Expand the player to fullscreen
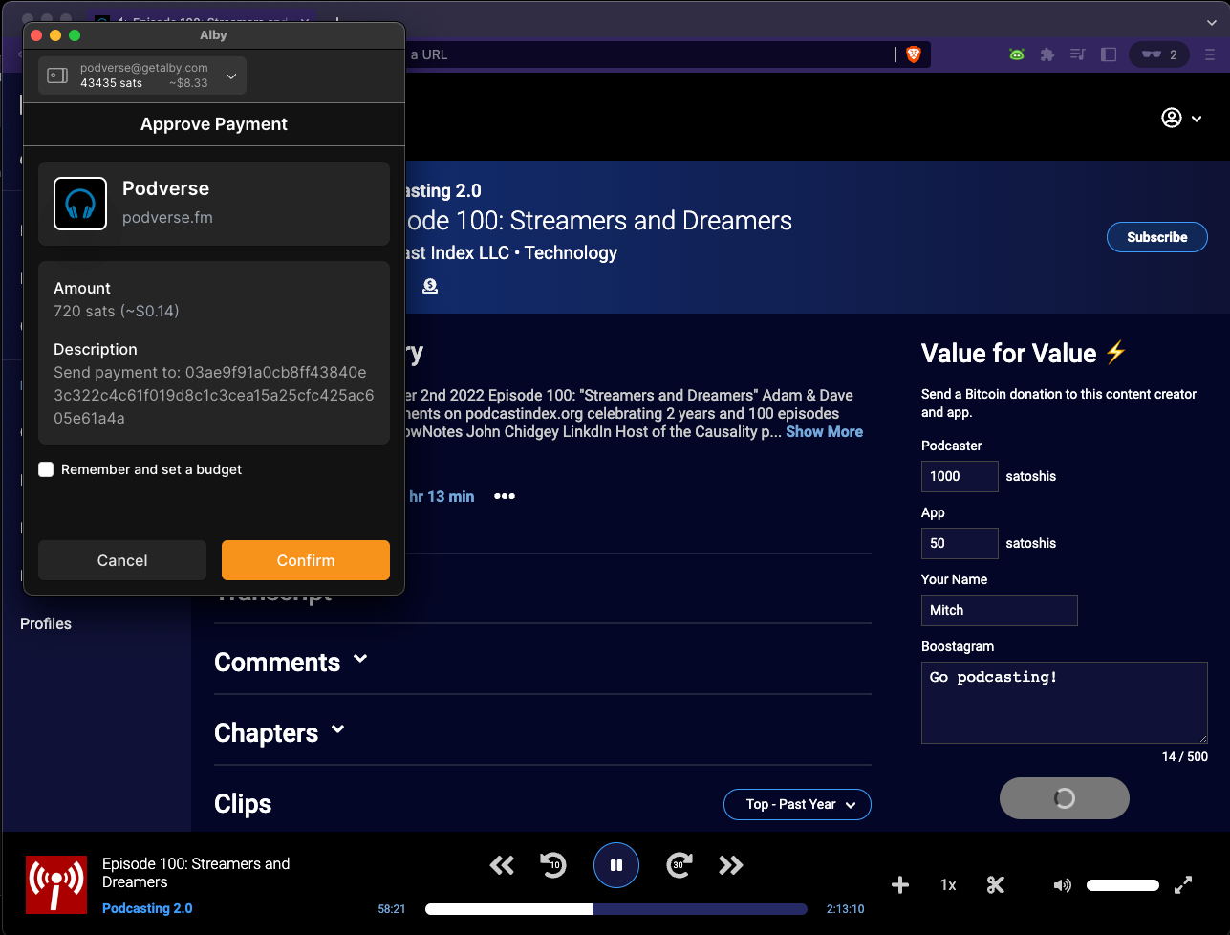1230x935 pixels. point(1183,885)
